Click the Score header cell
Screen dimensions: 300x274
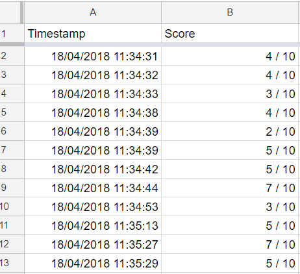[x=230, y=33]
